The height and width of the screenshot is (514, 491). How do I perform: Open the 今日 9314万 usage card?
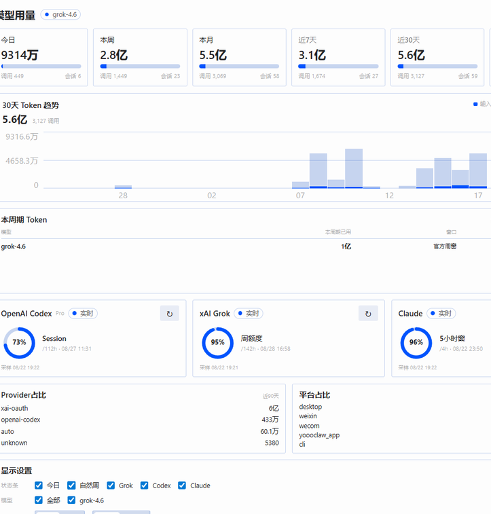click(43, 57)
